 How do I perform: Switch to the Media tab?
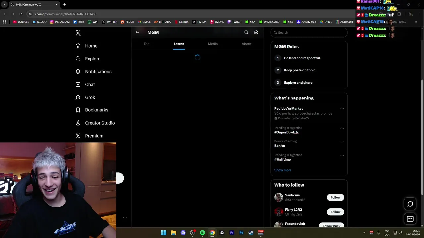tap(213, 44)
